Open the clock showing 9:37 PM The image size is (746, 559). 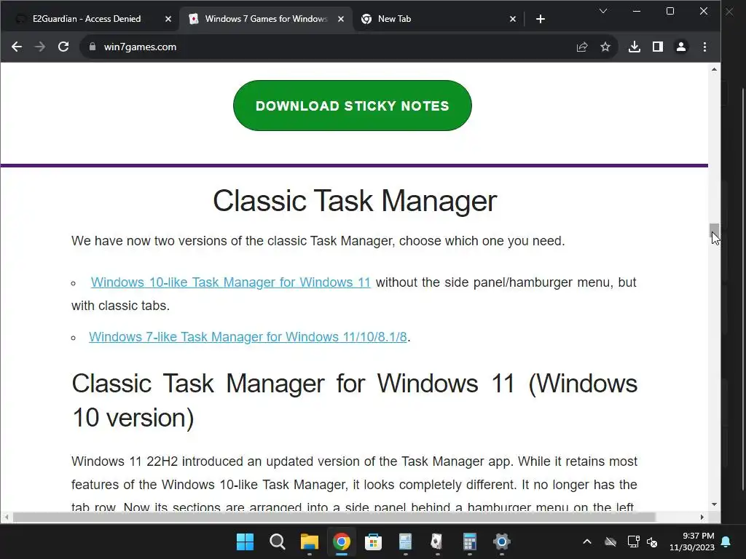pyautogui.click(x=692, y=542)
